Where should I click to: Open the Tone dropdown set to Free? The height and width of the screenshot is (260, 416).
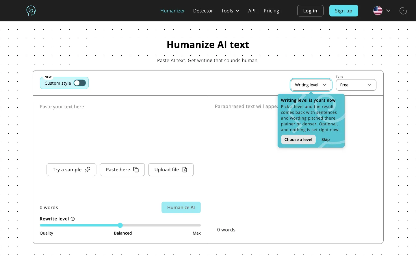coord(356,85)
